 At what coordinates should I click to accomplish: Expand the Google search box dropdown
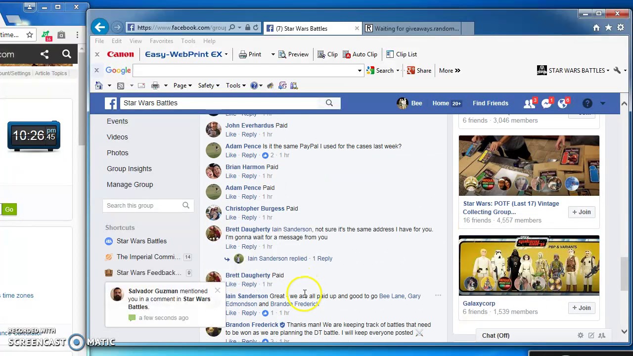tap(360, 71)
